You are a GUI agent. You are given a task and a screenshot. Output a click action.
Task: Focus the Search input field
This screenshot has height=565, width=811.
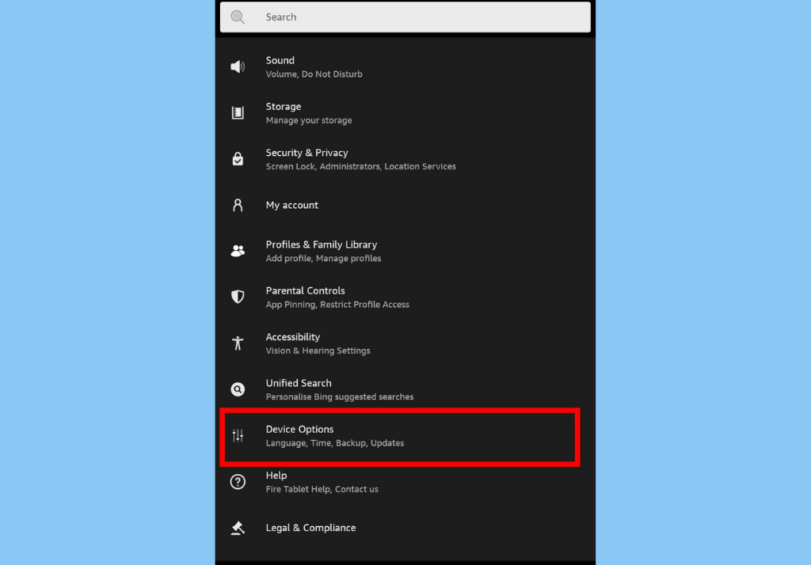point(405,17)
